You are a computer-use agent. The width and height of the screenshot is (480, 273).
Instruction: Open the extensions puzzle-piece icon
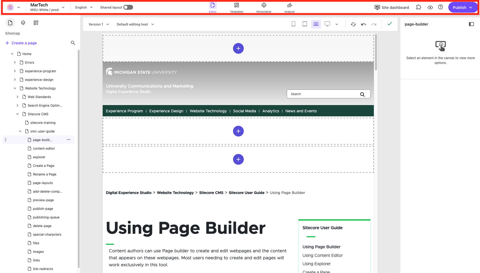[x=418, y=7]
